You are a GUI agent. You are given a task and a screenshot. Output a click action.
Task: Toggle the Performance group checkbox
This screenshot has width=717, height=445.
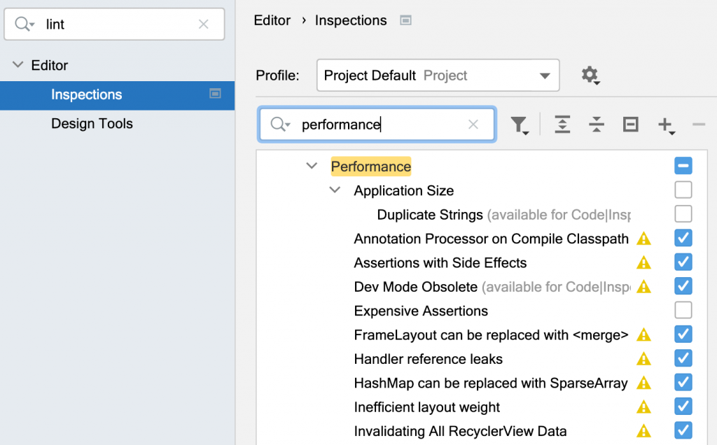[683, 166]
